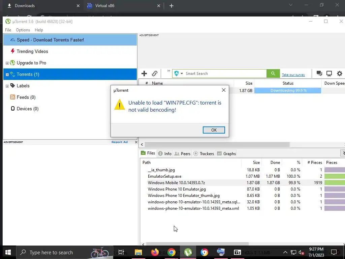Click the Report Ad link

point(120,142)
